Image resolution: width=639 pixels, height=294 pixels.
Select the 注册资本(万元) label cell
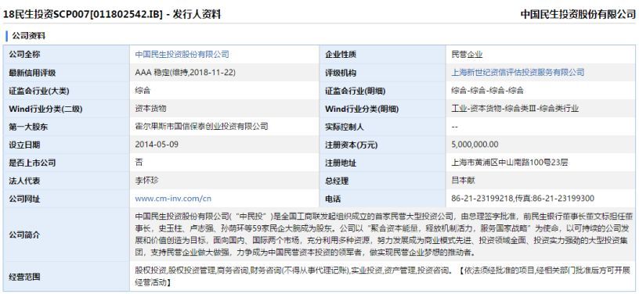[383, 145]
